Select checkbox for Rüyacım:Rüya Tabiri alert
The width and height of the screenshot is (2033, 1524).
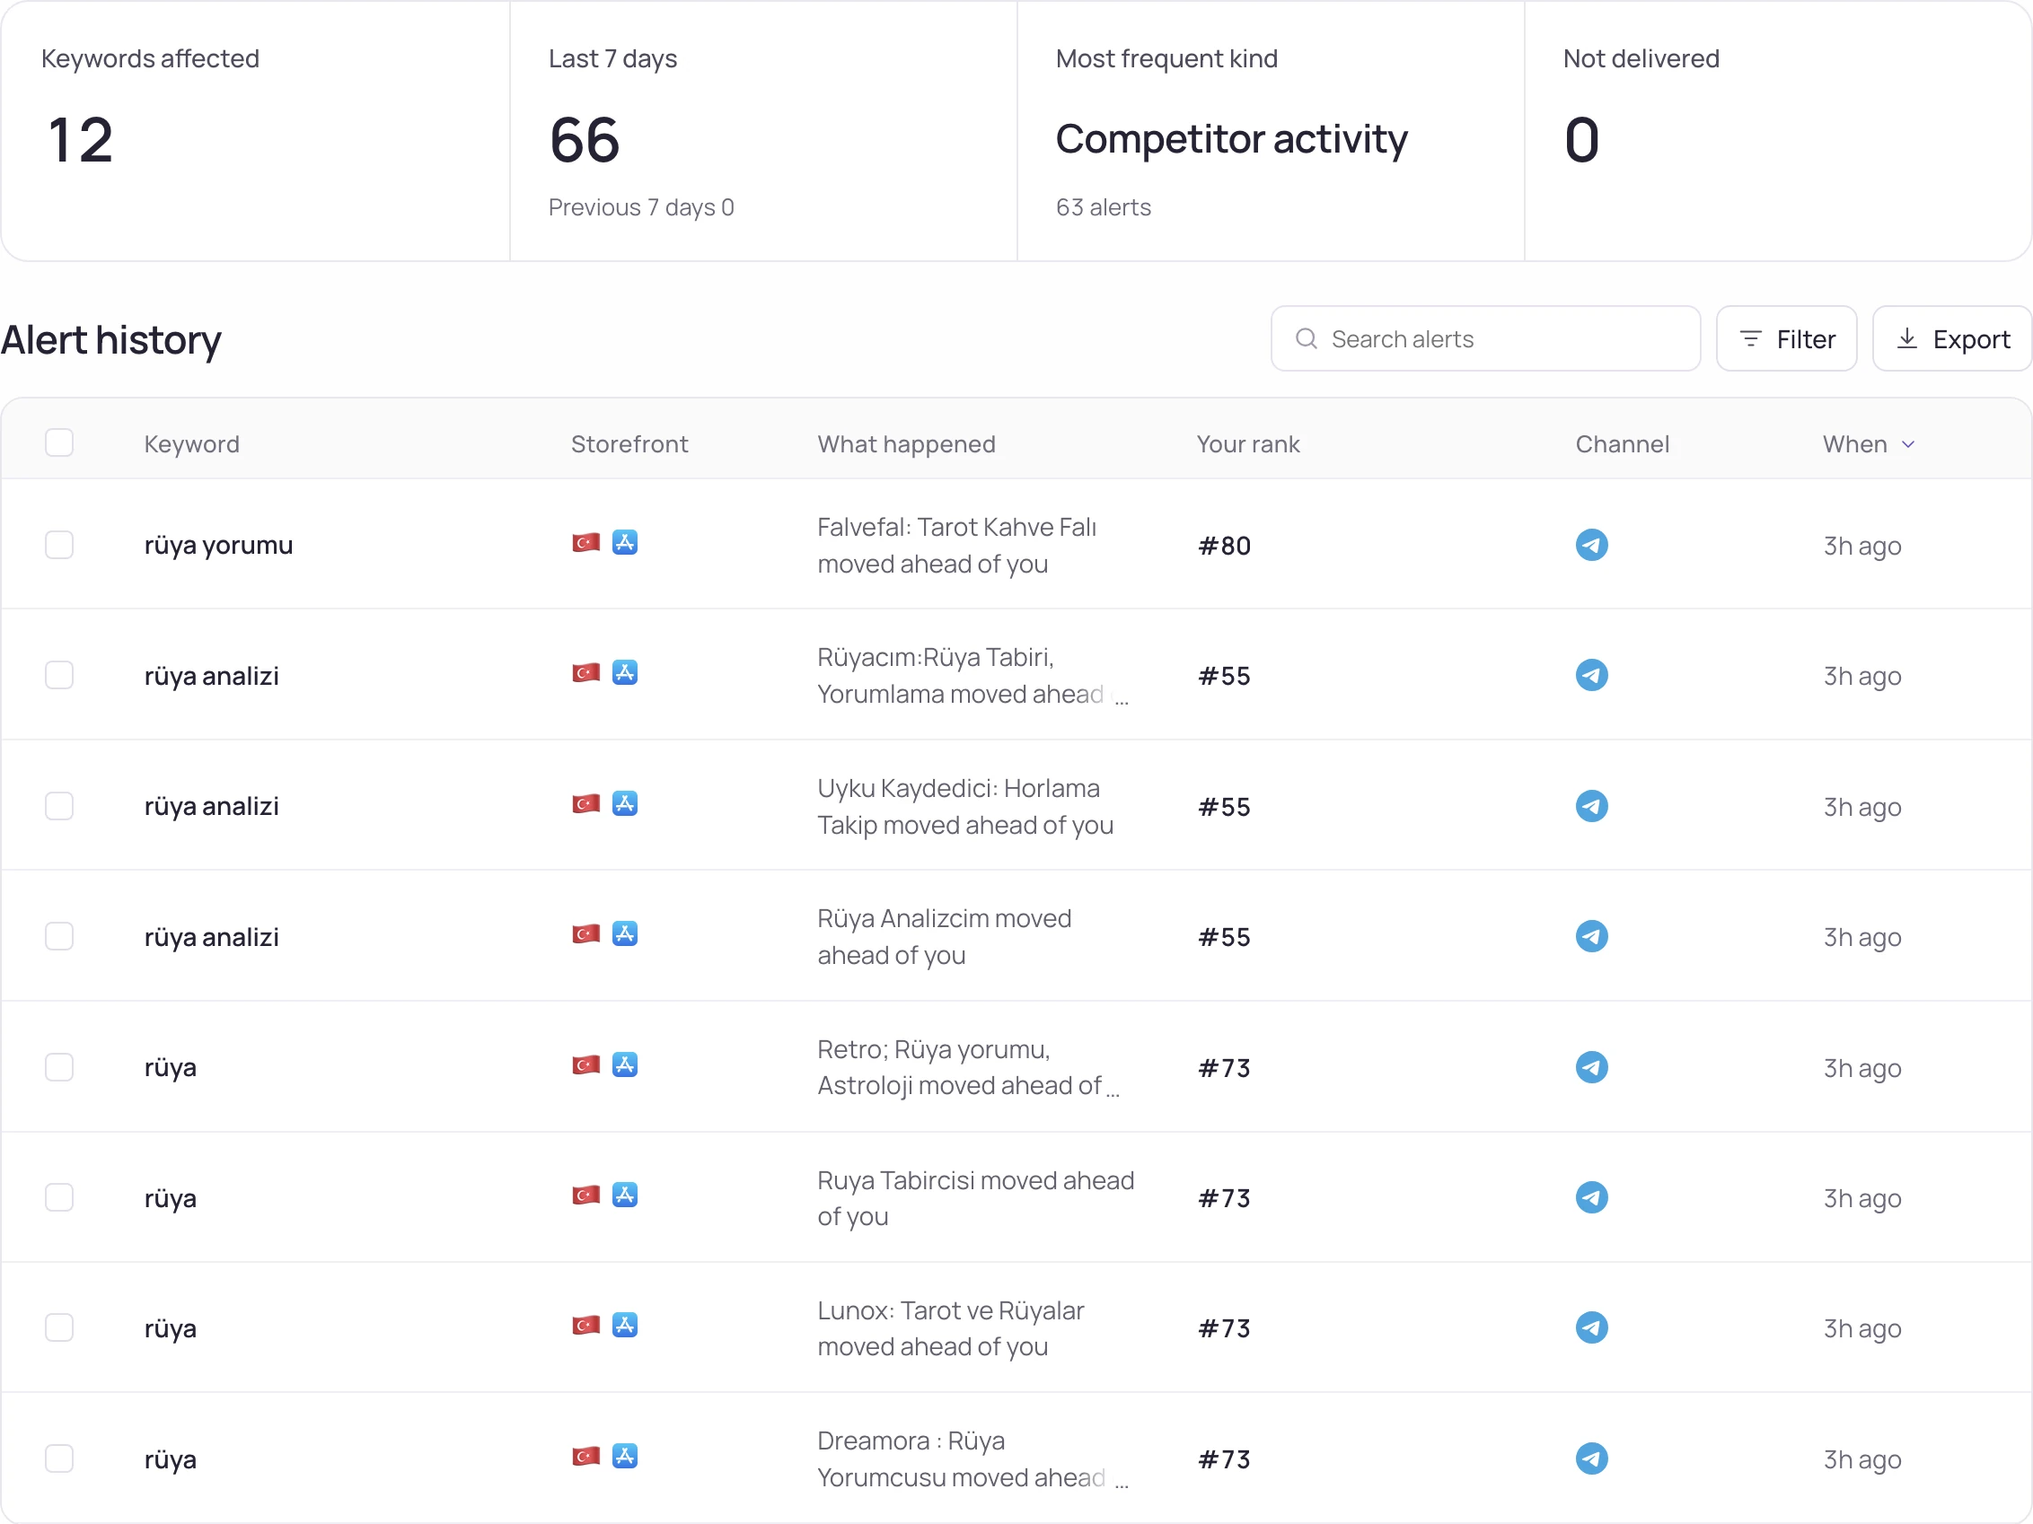[59, 675]
